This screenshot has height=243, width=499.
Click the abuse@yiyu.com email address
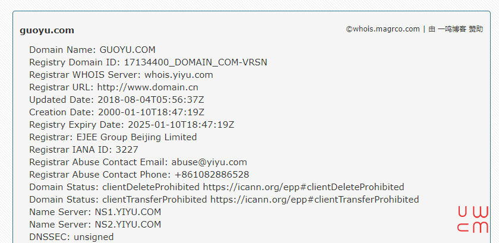(209, 162)
